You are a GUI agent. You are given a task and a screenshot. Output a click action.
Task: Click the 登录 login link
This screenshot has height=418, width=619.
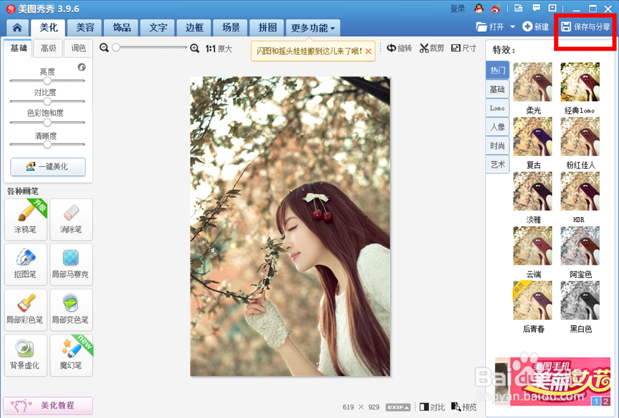pyautogui.click(x=457, y=9)
